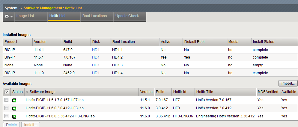
Task: Click the Install... button
Action: point(30,125)
